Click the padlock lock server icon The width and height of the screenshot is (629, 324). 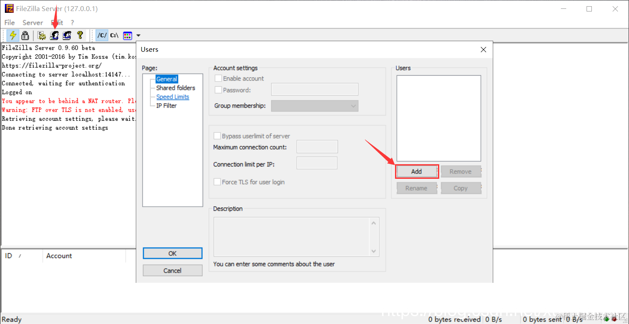click(x=25, y=35)
